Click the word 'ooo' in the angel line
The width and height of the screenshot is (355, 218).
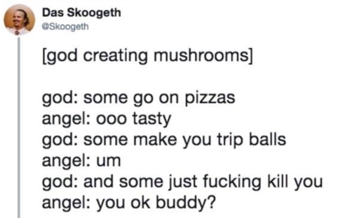[111, 119]
